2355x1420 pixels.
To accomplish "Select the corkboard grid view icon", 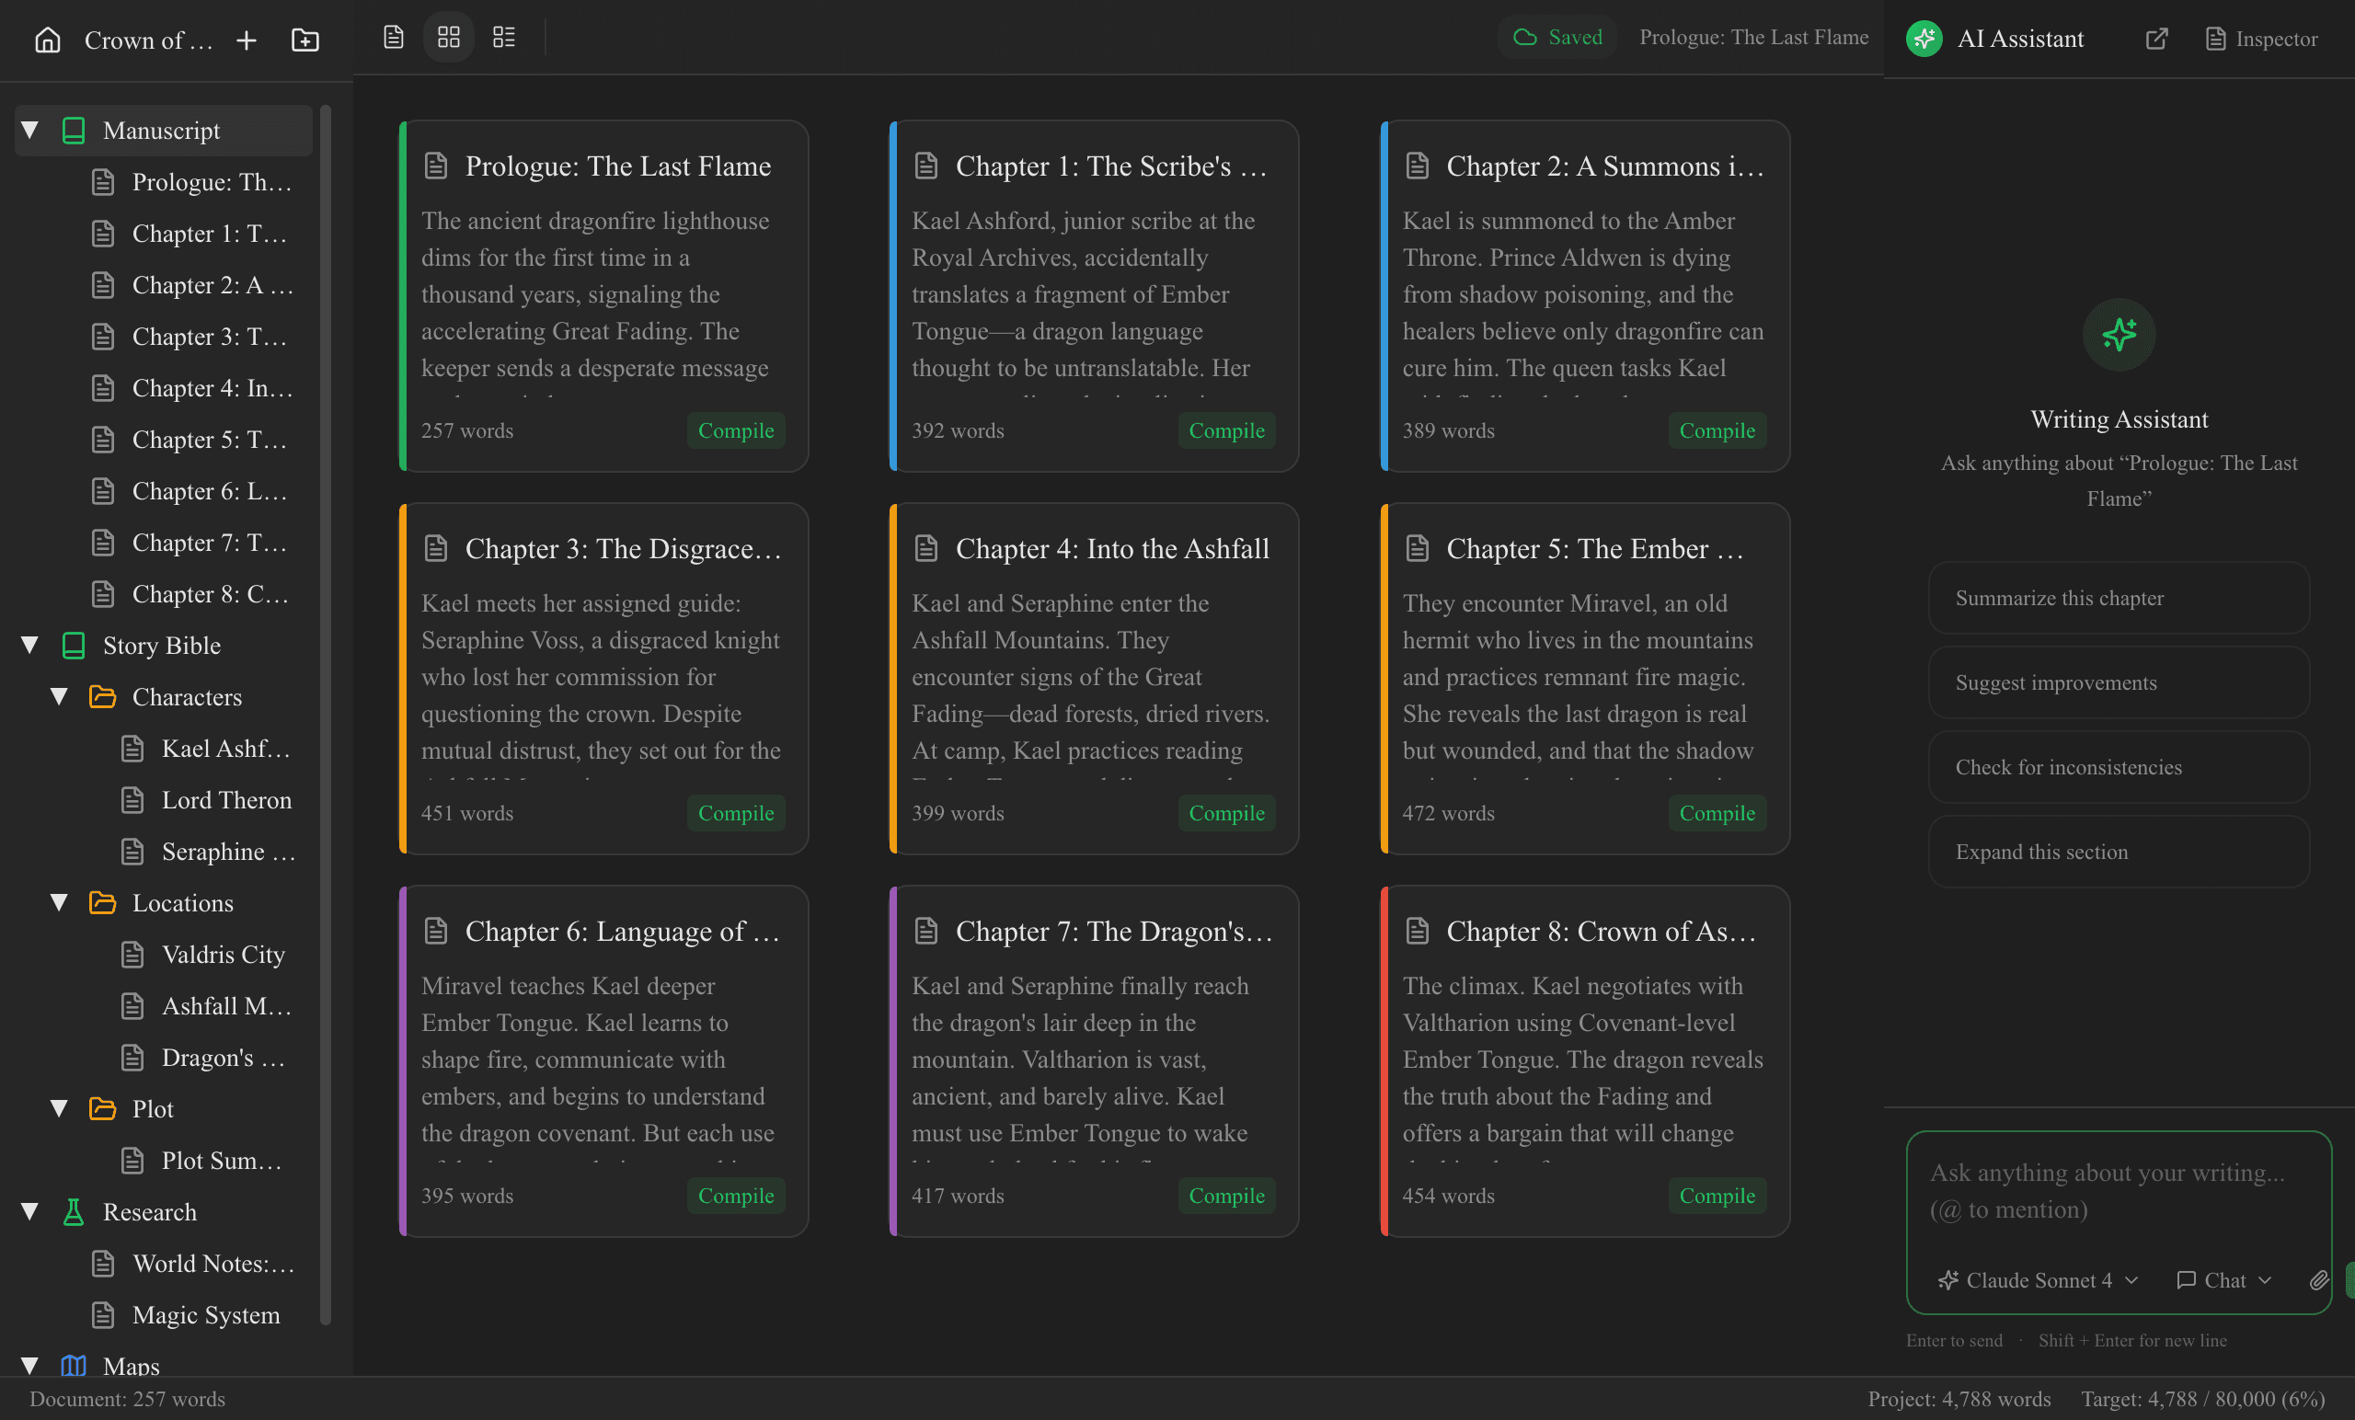I will (447, 38).
